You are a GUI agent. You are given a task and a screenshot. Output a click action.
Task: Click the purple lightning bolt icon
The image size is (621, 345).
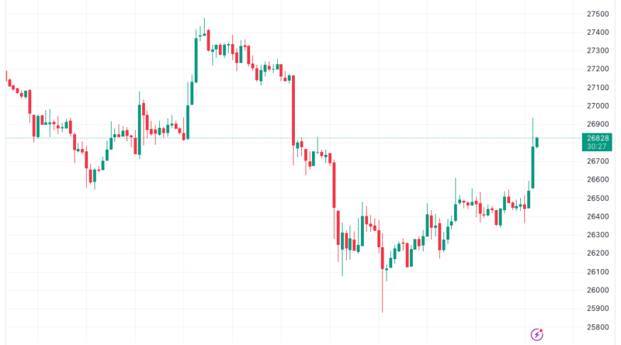tap(536, 334)
